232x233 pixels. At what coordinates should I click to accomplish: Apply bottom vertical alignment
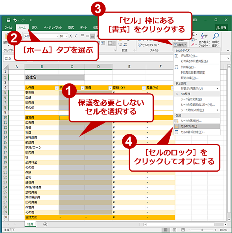coord(92,36)
